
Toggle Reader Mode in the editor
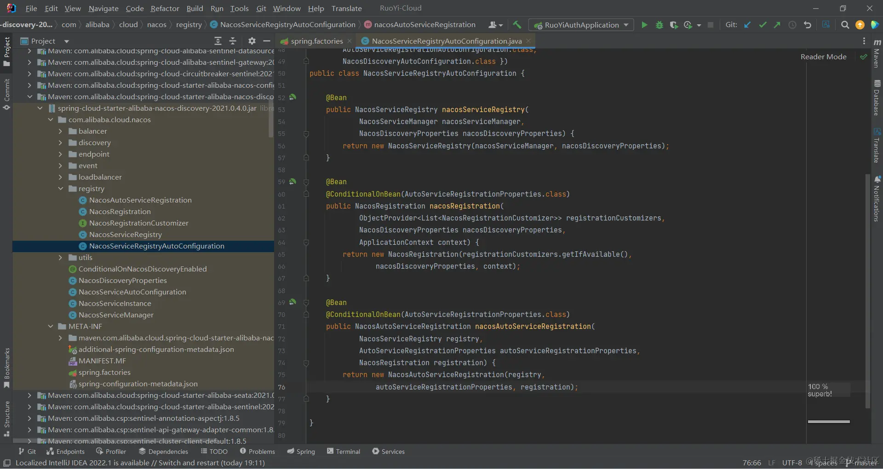[x=823, y=57]
